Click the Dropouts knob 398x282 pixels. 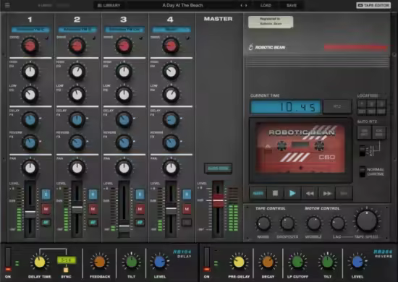pos(287,223)
